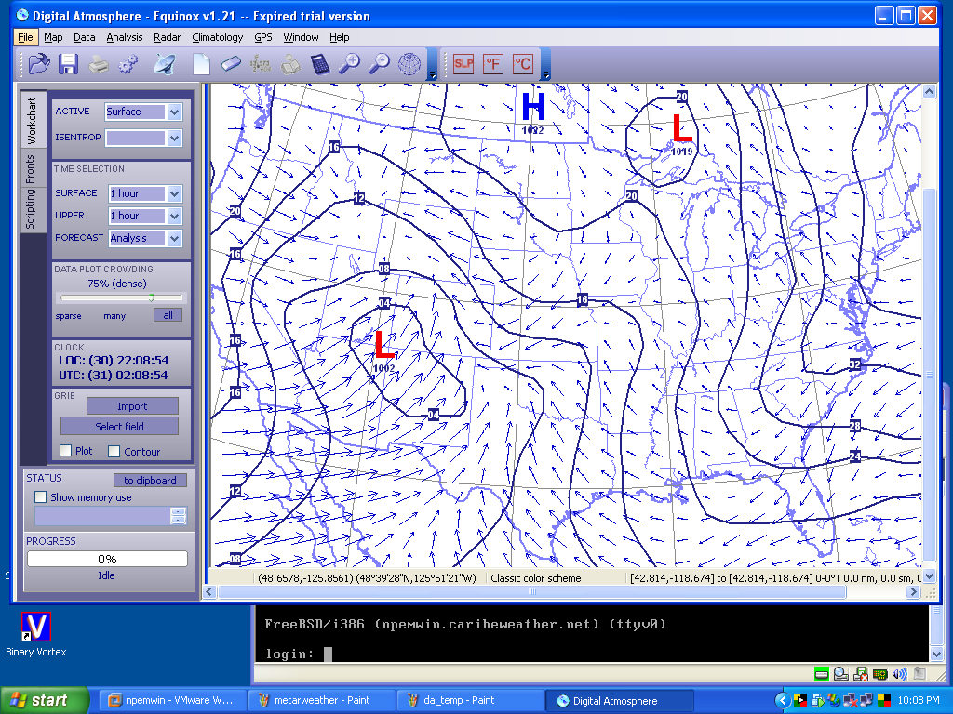Open settings via the gears icon
Screen dimensions: 953x714
point(128,64)
